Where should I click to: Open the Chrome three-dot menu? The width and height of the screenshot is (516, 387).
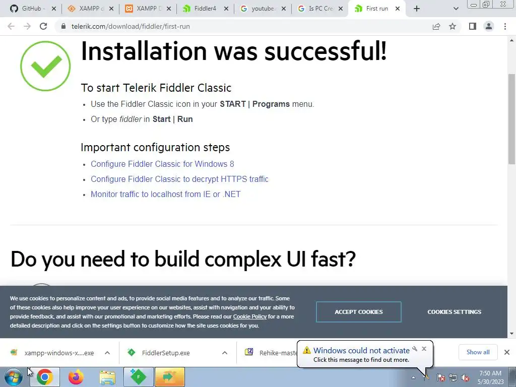click(505, 26)
